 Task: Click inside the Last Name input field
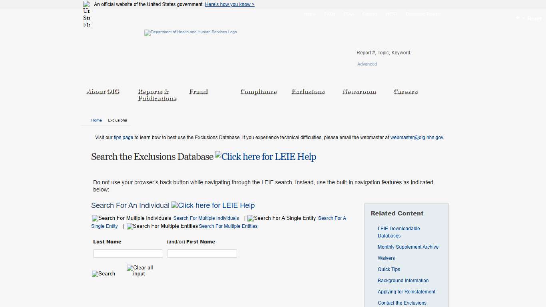click(x=128, y=253)
